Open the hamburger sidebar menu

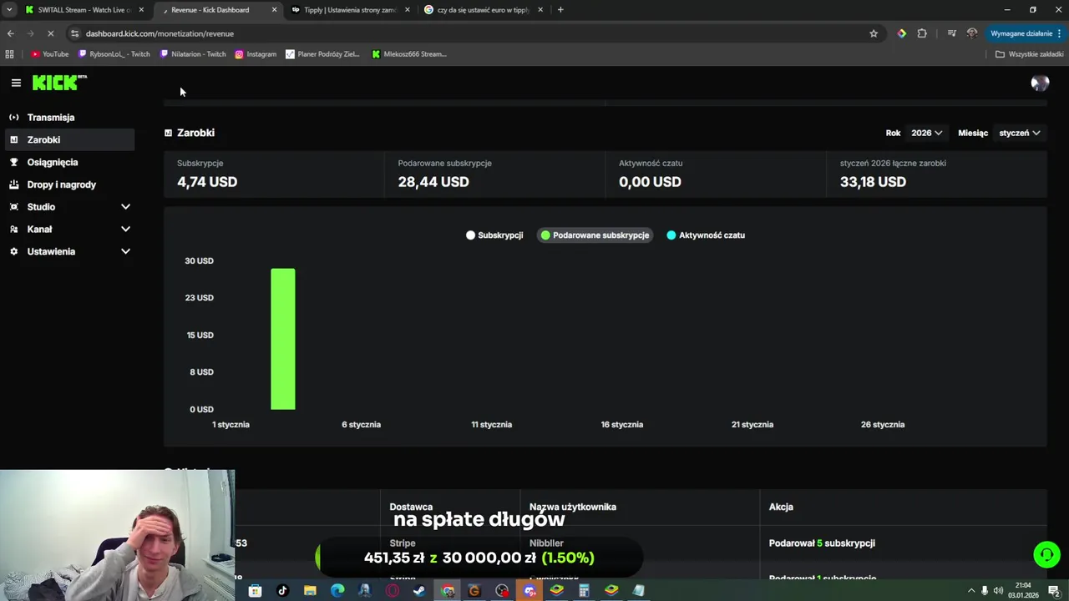(16, 83)
